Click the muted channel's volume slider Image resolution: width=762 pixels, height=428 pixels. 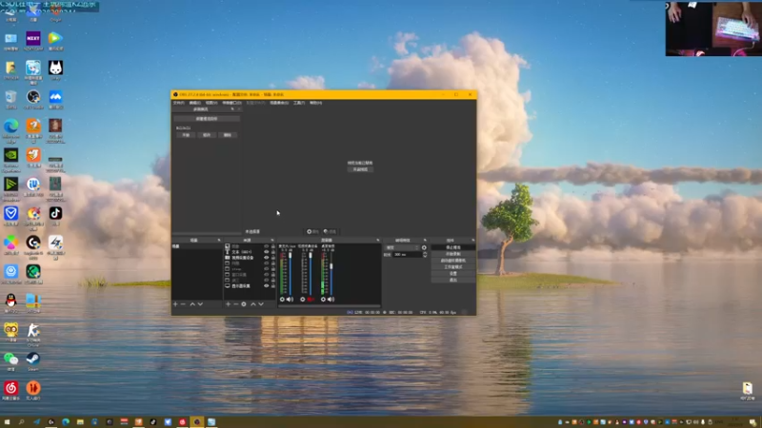[311, 274]
